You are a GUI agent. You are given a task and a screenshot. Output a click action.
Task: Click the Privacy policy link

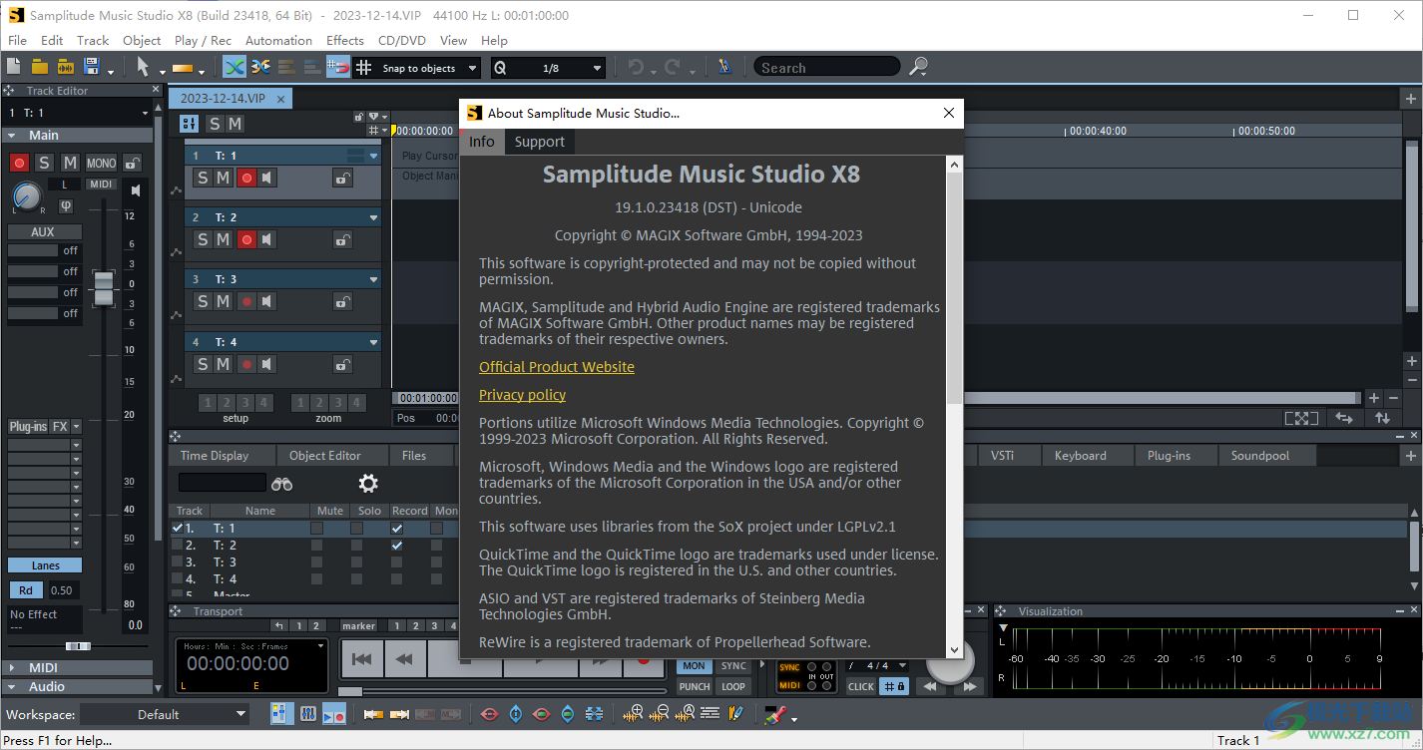click(x=522, y=395)
